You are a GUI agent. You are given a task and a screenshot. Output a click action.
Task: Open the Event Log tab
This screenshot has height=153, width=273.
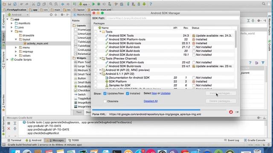pyautogui.click(x=232, y=140)
